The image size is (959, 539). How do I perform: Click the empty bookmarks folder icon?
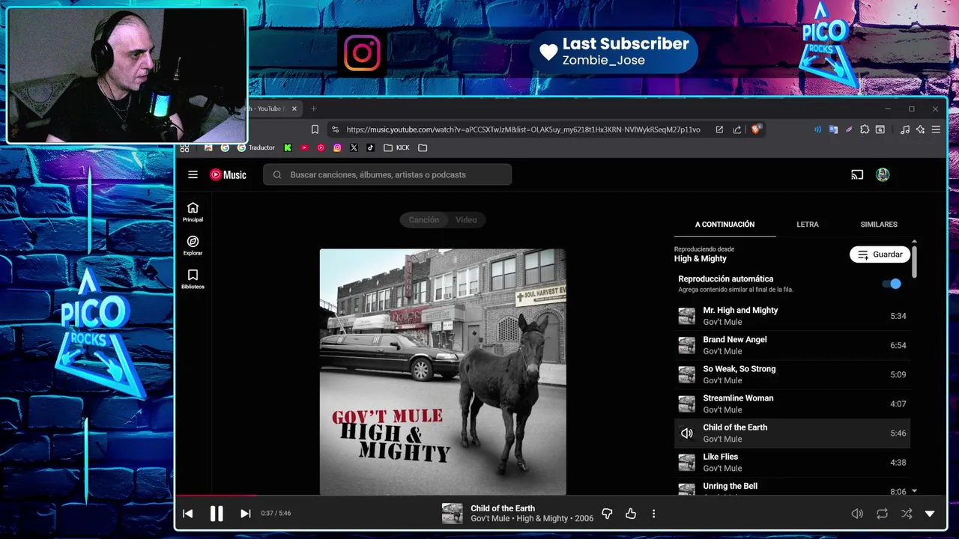pyautogui.click(x=423, y=147)
